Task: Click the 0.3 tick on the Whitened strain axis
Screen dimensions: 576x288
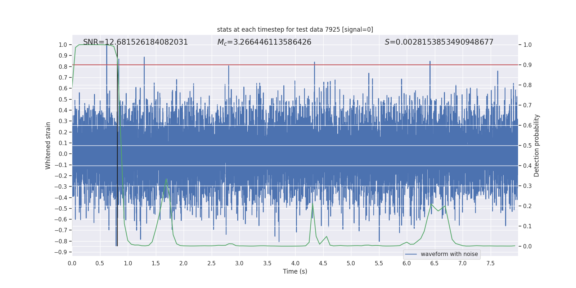Action: click(63, 121)
